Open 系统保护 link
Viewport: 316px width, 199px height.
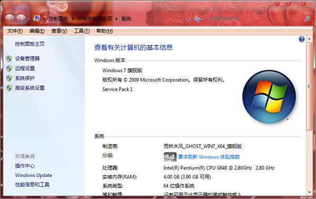point(25,78)
